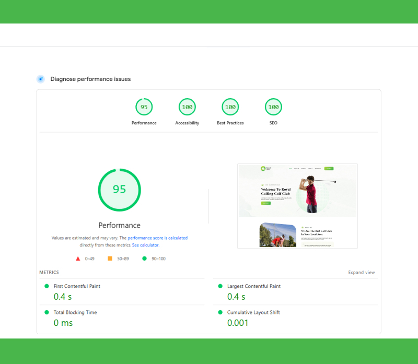Viewport: 418px width, 364px height.
Task: Select the SEO 100 score gauge
Action: (273, 107)
